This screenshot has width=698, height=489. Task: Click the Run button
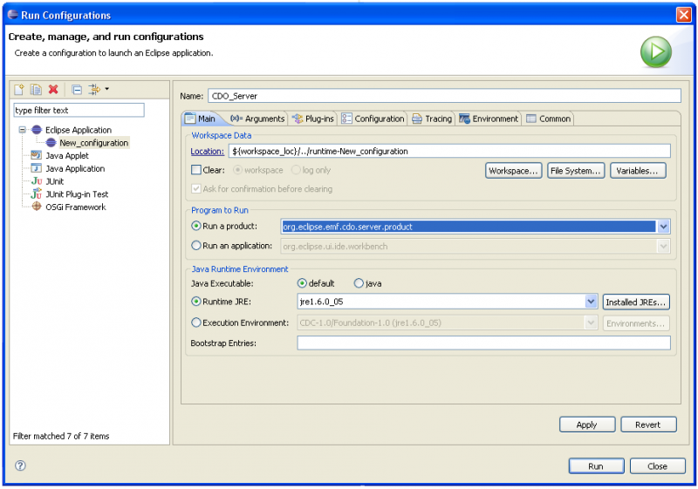(596, 465)
